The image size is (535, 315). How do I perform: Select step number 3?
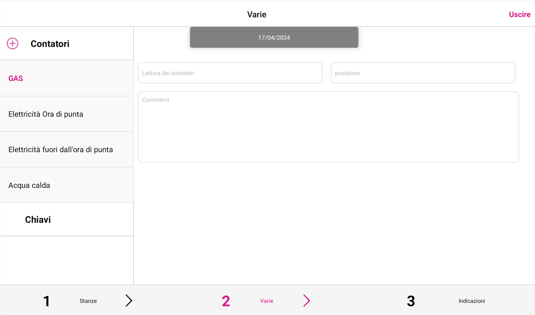[411, 301]
